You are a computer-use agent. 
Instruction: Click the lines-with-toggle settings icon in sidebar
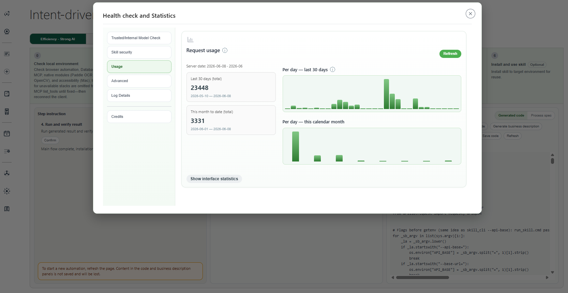7,151
